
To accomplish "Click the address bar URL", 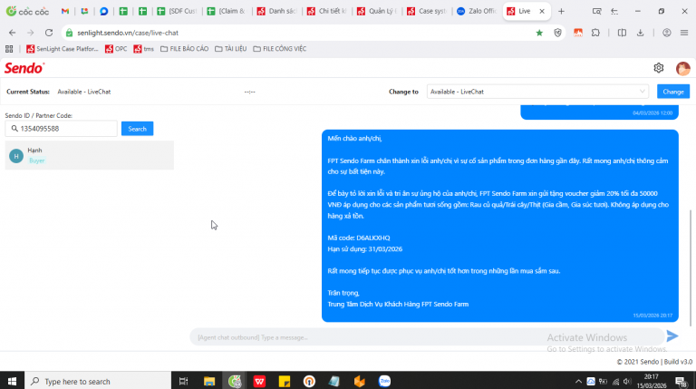I will (x=128, y=33).
